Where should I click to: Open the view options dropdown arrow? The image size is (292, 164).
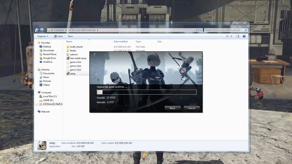click(231, 36)
